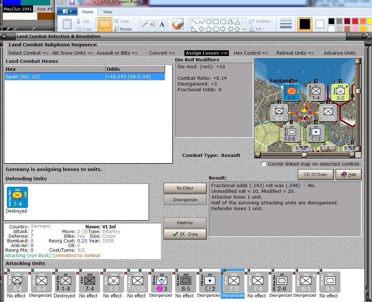The width and height of the screenshot is (372, 302).
Task: Open the shape Fill dropdown in Paint
Action: point(257,29)
